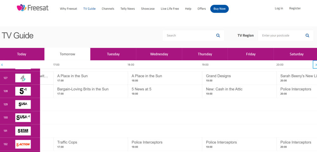
Task: Open Telly News menu item
Action: click(127, 9)
